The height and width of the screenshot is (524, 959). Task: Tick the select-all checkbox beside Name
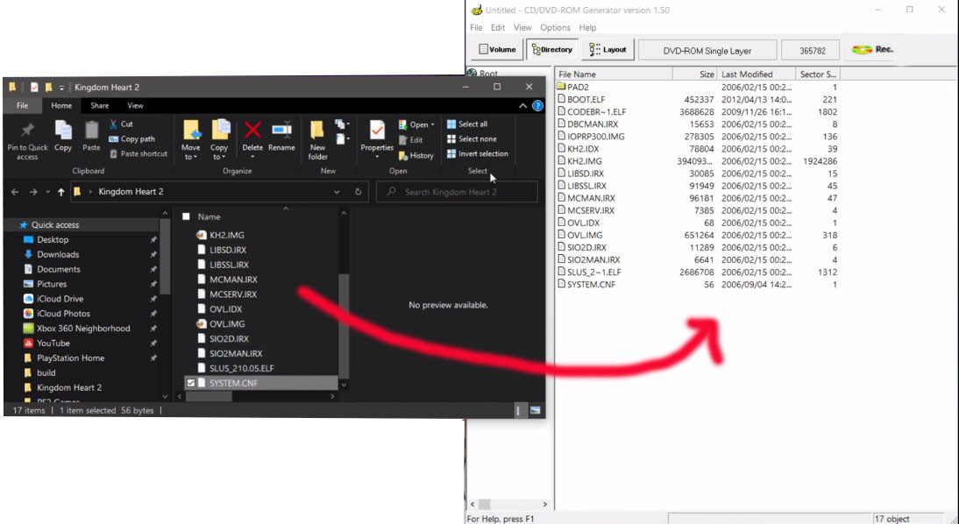click(x=186, y=216)
